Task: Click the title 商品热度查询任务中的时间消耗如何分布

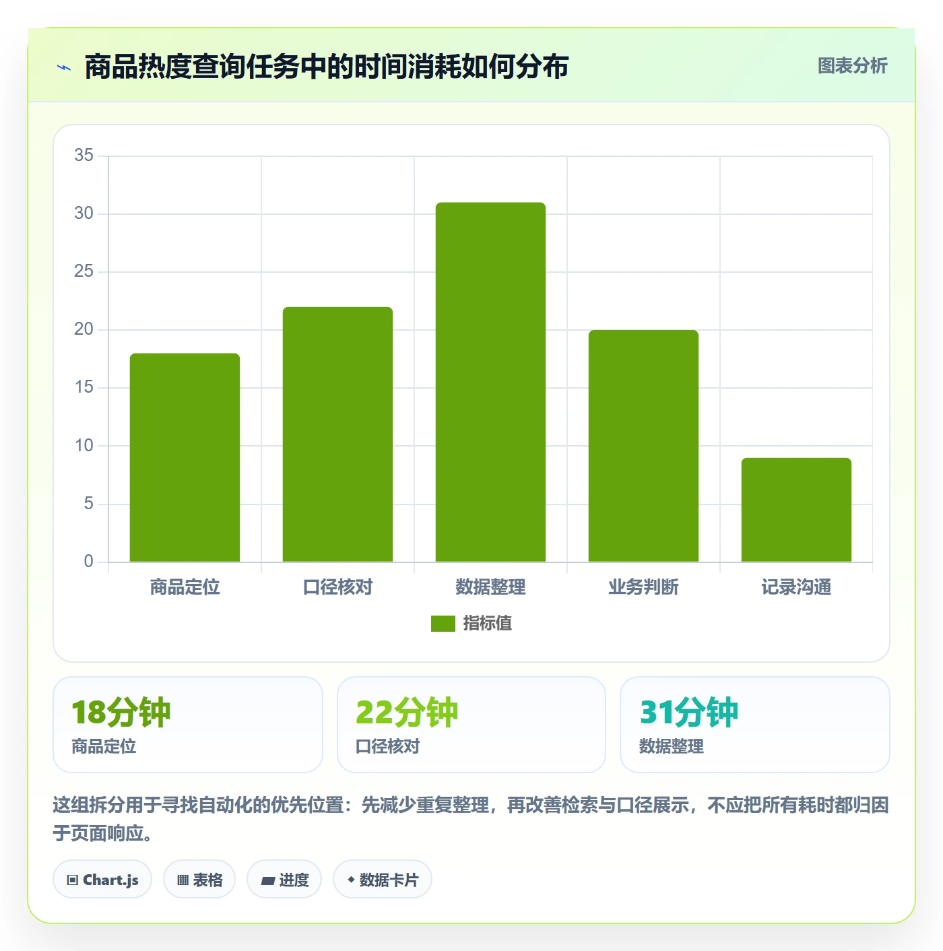Action: (327, 67)
